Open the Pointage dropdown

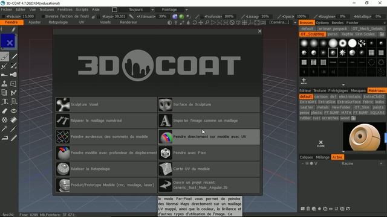(186, 10)
